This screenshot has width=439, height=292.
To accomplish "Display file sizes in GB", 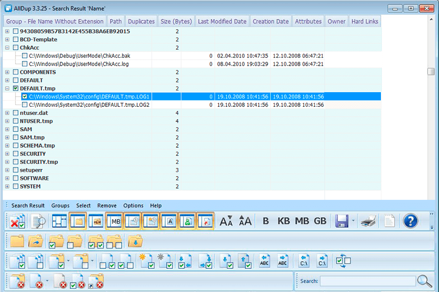I will pos(320,220).
